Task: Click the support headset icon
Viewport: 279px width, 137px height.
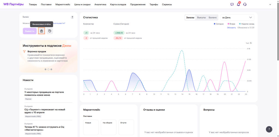Action: click(x=245, y=4)
